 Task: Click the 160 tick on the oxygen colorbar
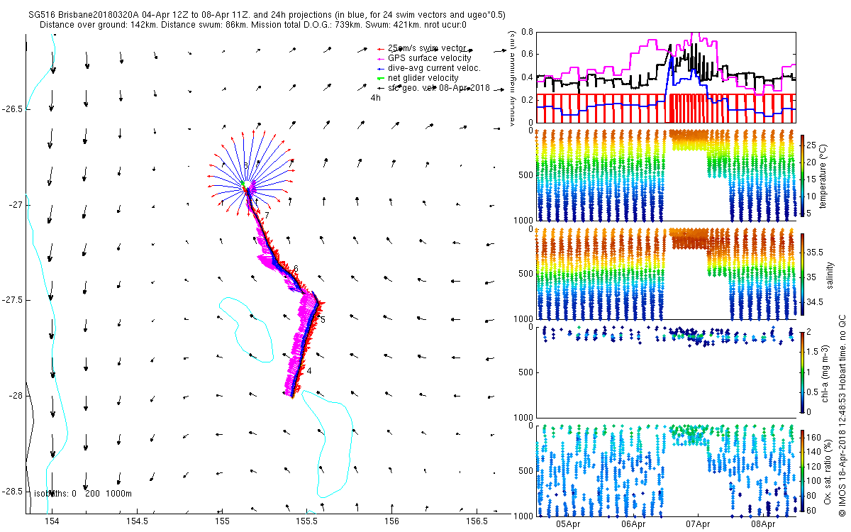pyautogui.click(x=815, y=436)
